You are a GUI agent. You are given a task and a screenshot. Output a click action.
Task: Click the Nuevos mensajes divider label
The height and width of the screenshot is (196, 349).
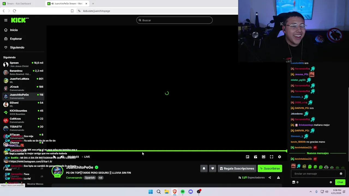point(318,153)
